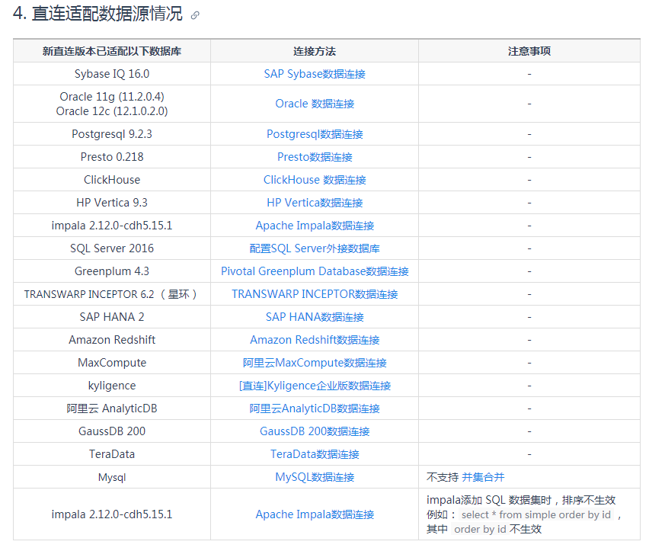Click the MaxCompute database name cell
Image resolution: width=649 pixels, height=551 pixels.
[112, 363]
